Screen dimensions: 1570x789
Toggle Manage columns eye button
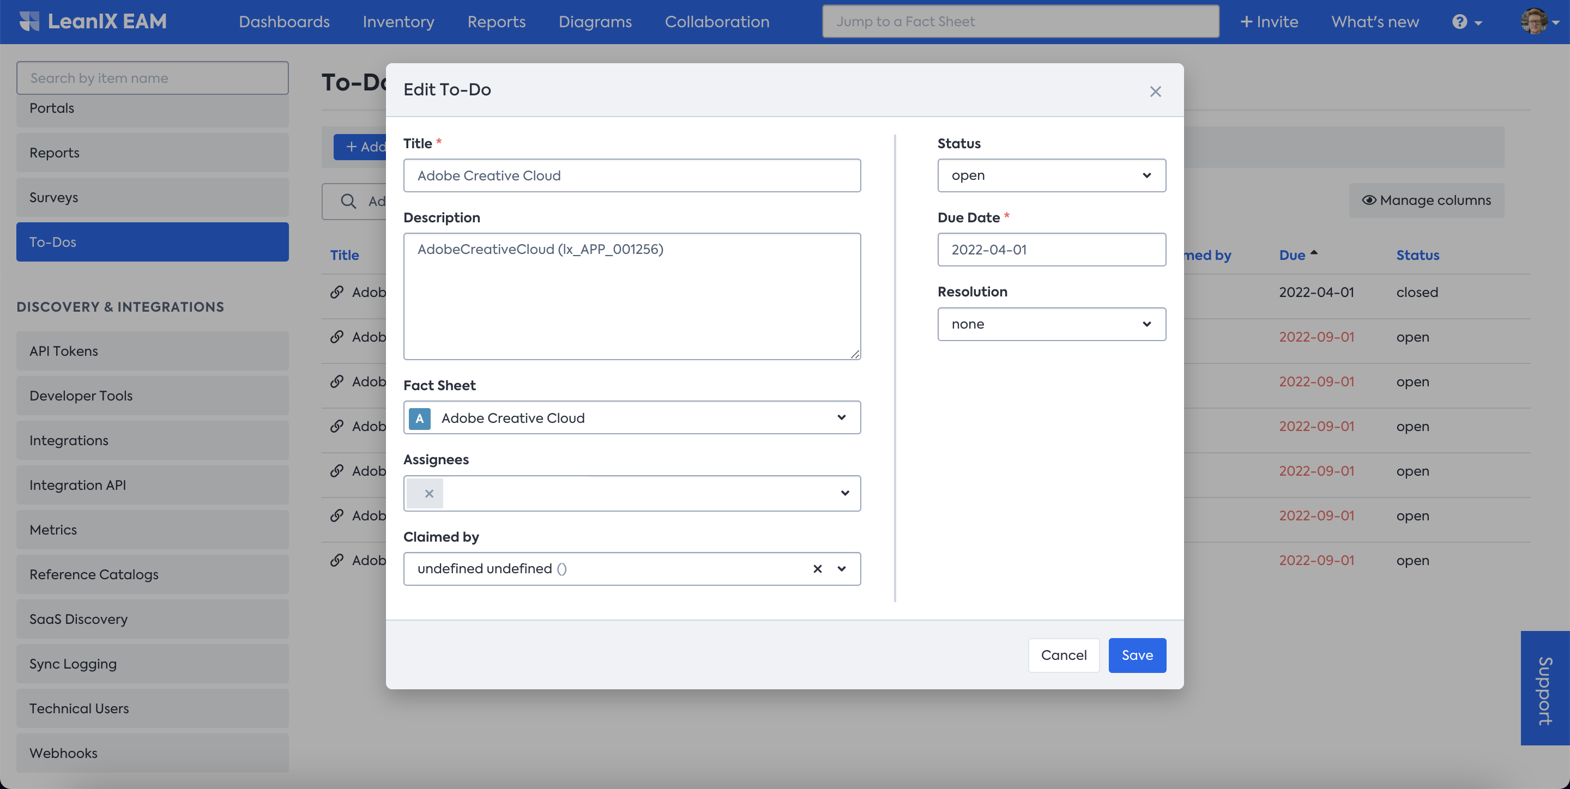1426,201
